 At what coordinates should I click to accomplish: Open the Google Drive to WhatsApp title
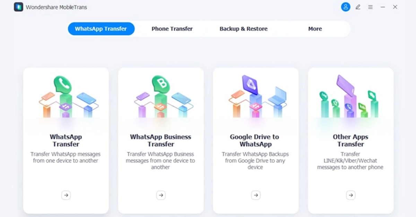(x=254, y=141)
